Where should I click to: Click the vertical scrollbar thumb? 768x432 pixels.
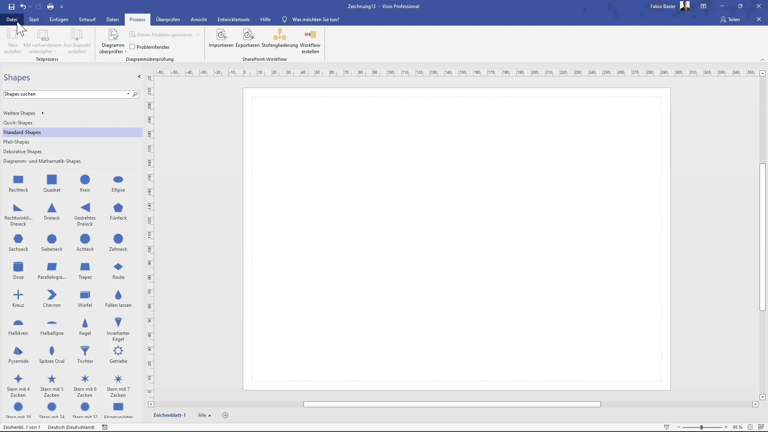[762, 237]
